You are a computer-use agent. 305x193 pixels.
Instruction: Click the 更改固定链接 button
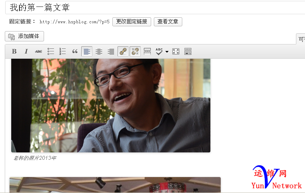tap(132, 22)
